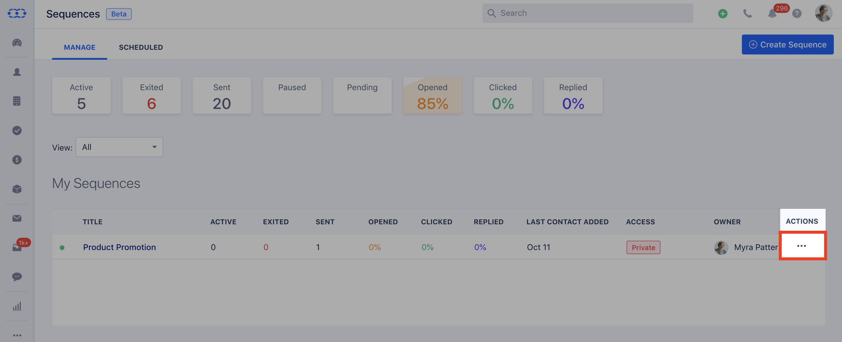The width and height of the screenshot is (842, 342).
Task: Open the green plus quick-add button
Action: click(x=723, y=14)
